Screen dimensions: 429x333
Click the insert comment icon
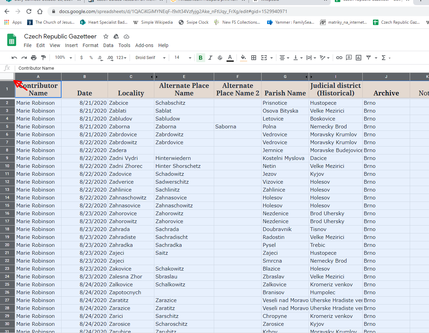(349, 58)
